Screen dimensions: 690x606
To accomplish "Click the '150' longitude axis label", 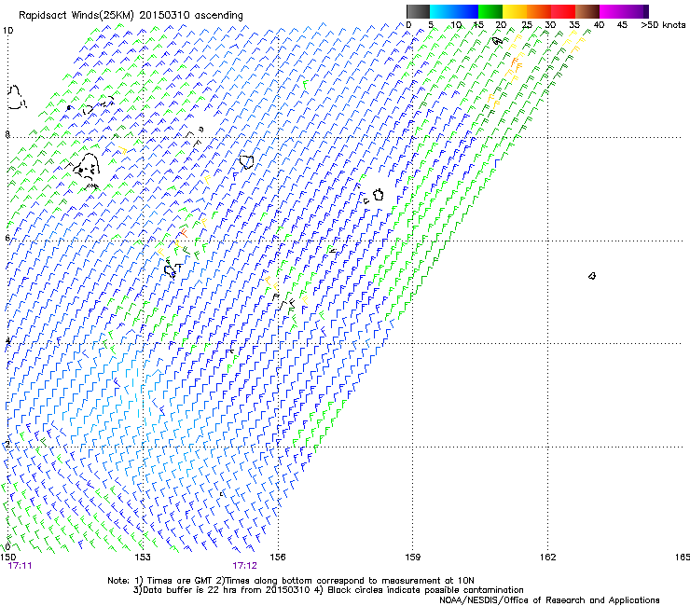I will point(7,558).
